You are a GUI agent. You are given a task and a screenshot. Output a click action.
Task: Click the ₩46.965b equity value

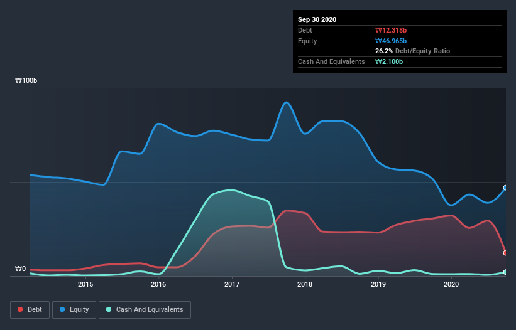tap(391, 41)
